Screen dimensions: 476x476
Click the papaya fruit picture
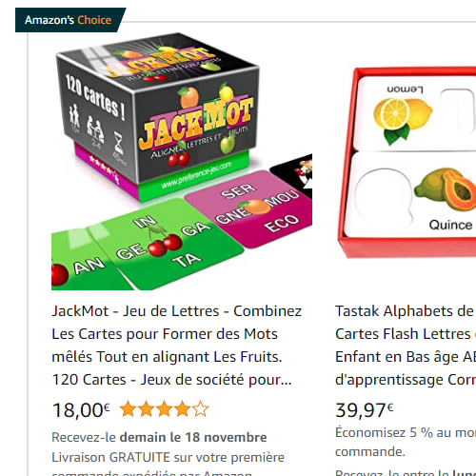(x=446, y=188)
